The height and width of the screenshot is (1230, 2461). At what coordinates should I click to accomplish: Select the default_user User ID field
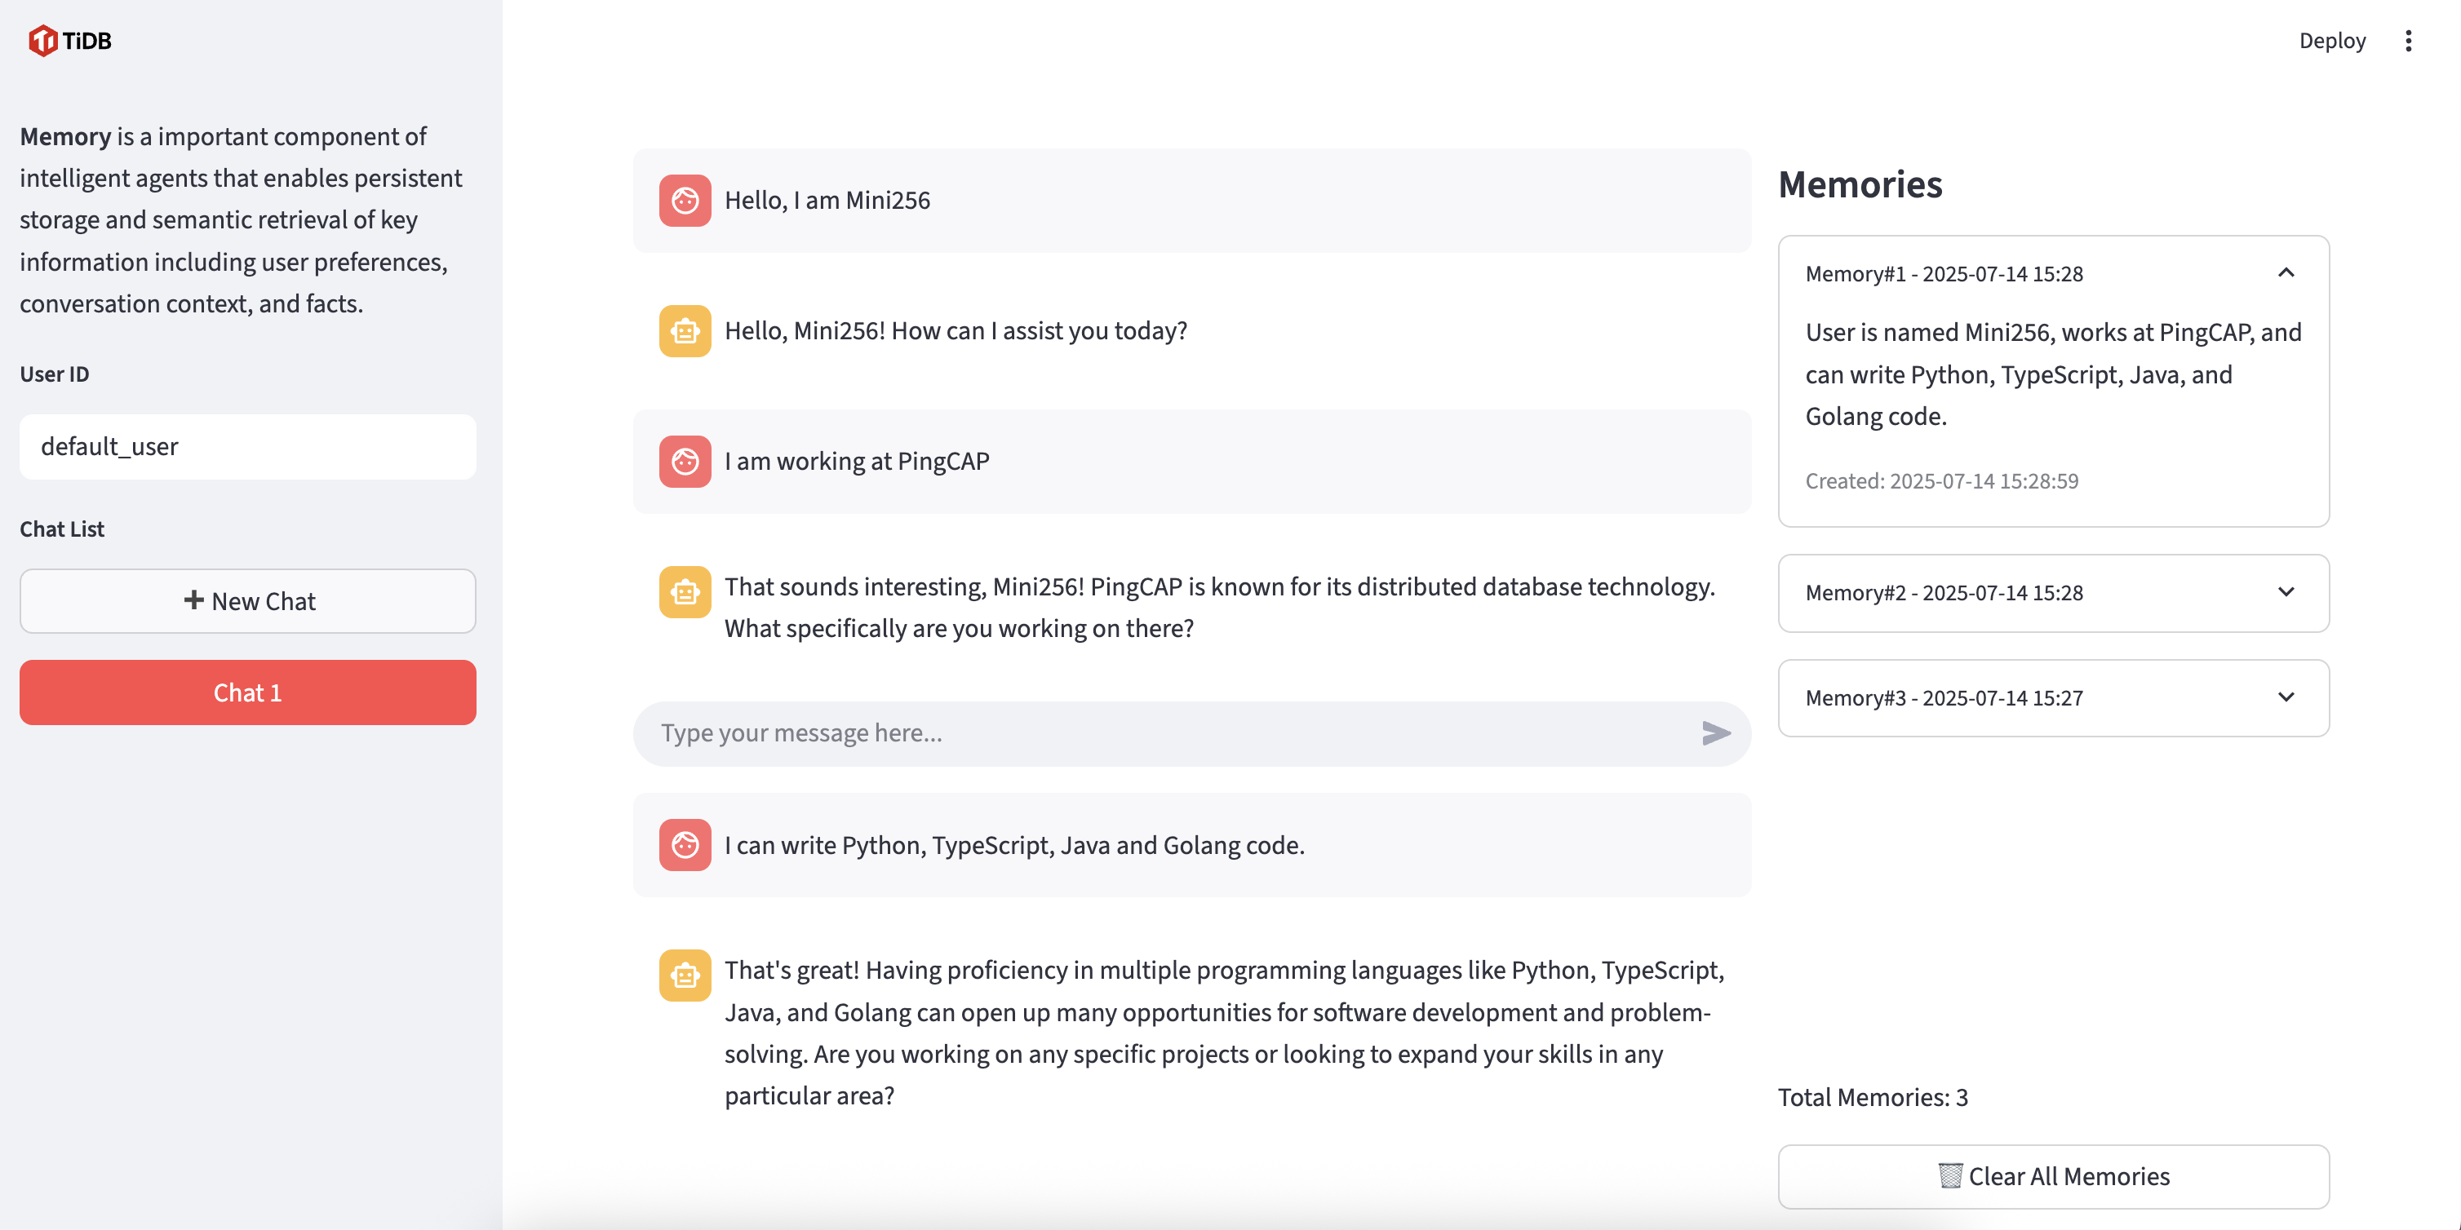247,446
